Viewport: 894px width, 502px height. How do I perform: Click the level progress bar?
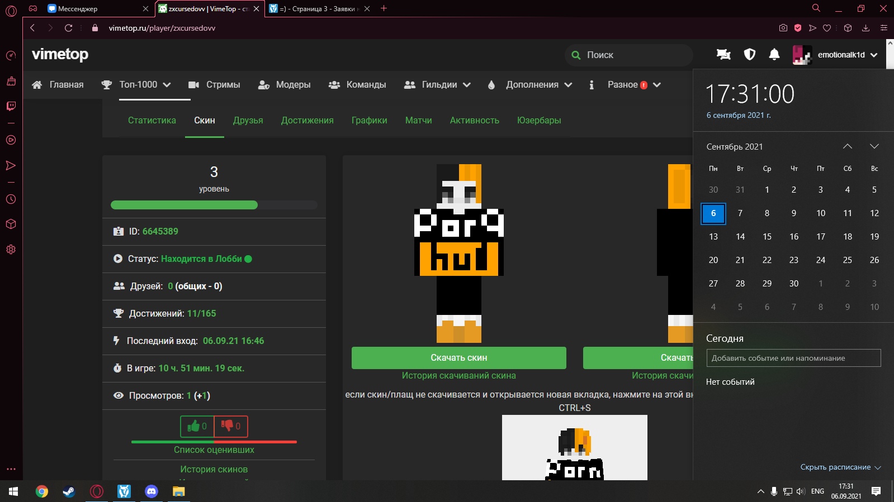(214, 205)
